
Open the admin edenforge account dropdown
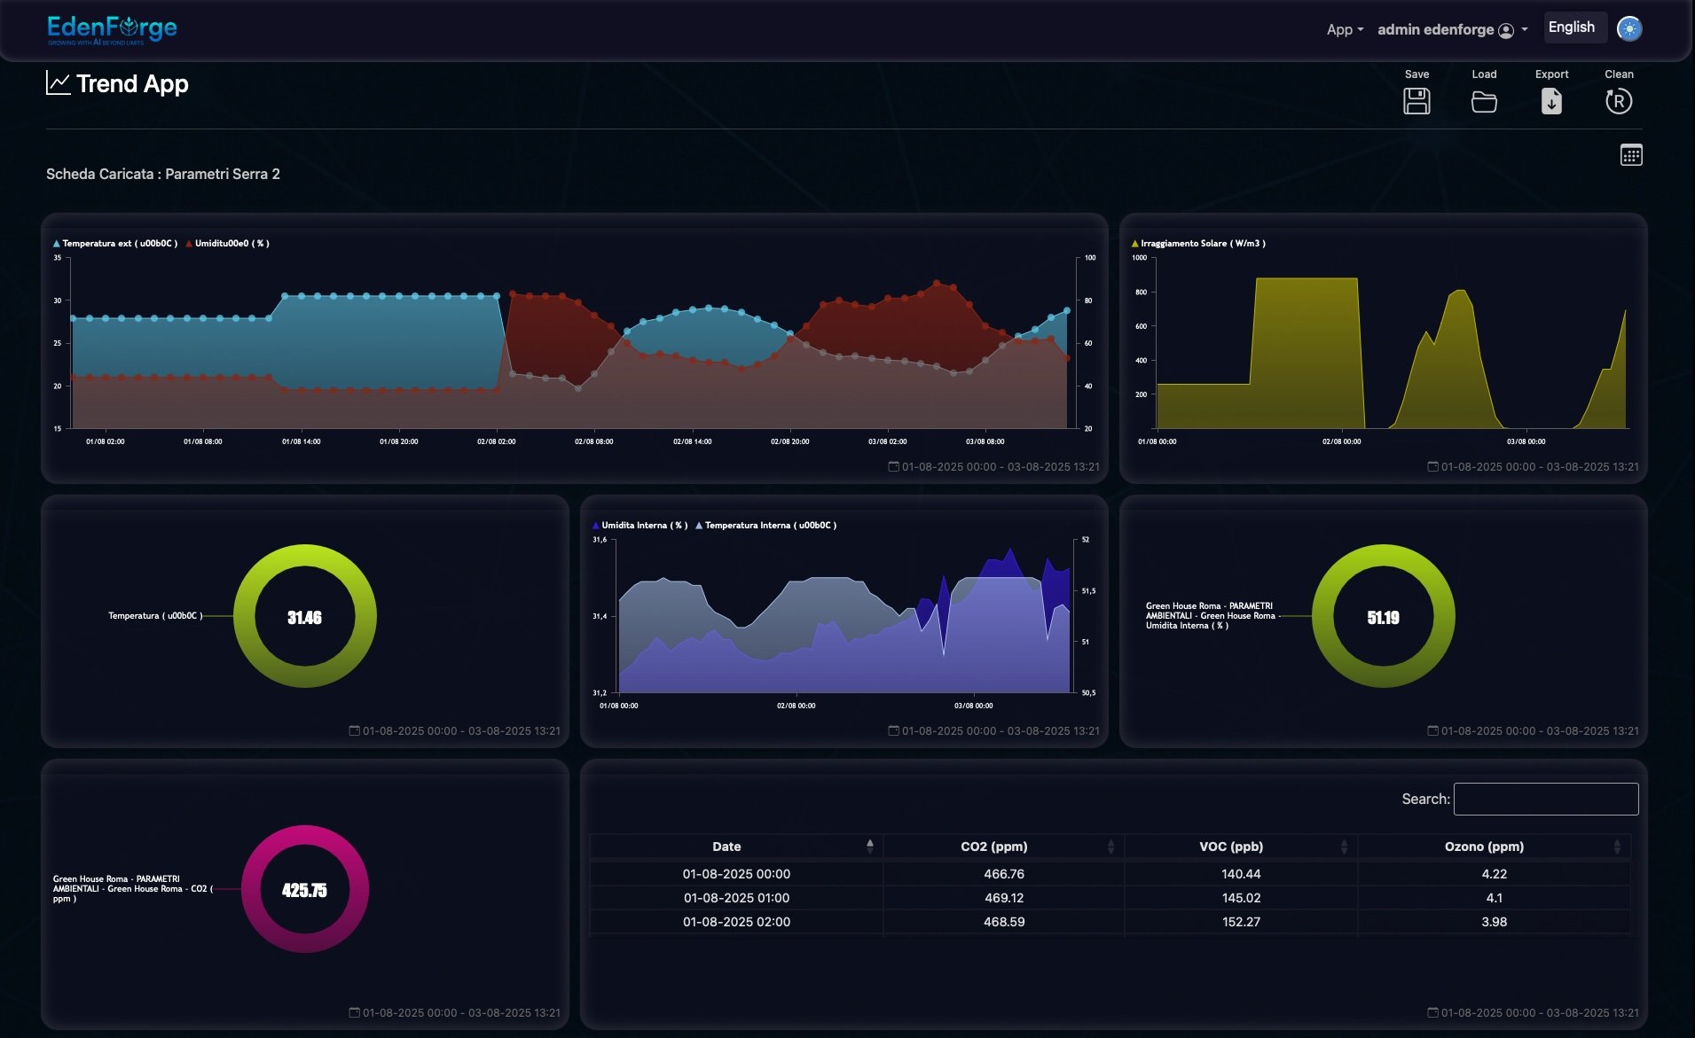[x=1452, y=29]
